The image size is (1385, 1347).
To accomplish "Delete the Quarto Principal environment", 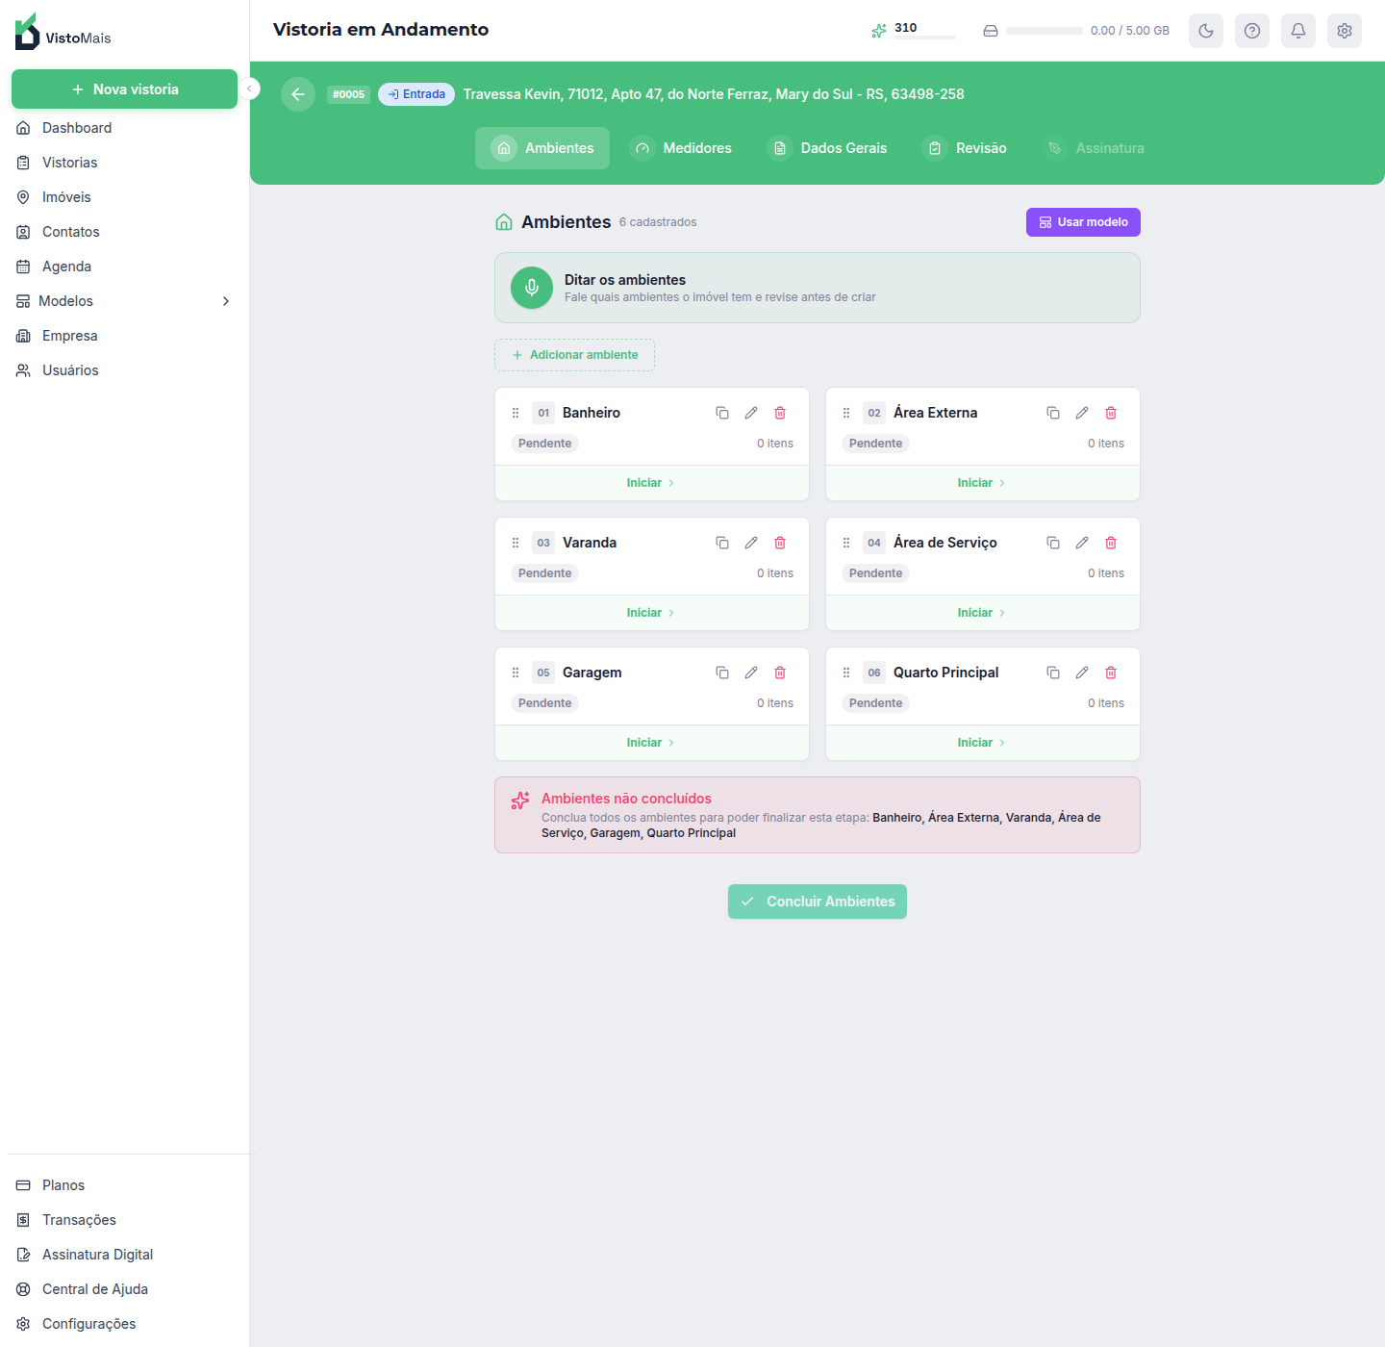I will coord(1111,673).
